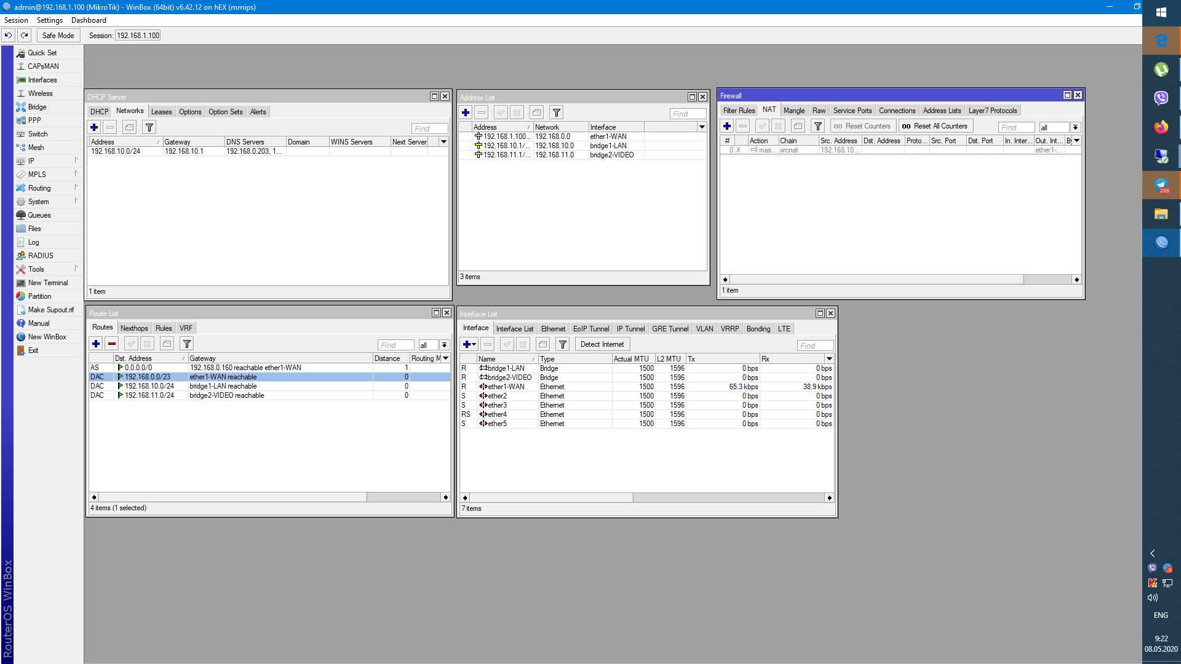The height and width of the screenshot is (664, 1181).
Task: Open the Dashboard menu
Action: [x=89, y=20]
